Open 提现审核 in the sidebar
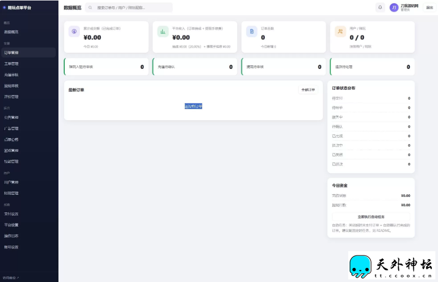Screen dimensions: 438x282 click(x=28, y=86)
